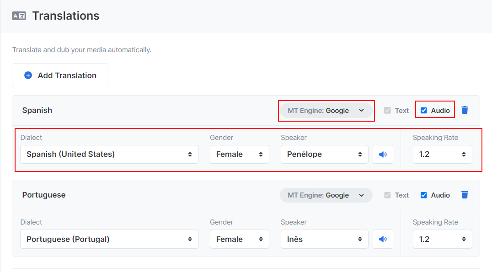Screen dimensions: 492x273
Task: Open the Spanish MT Engine Google dropdown
Action: pyautogui.click(x=326, y=111)
